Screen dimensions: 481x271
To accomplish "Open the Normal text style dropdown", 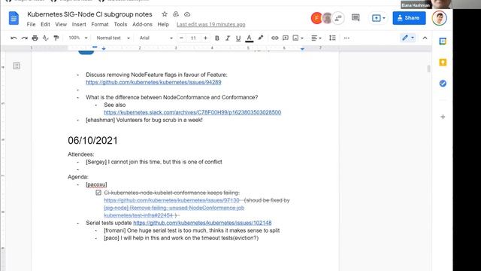I will [113, 38].
